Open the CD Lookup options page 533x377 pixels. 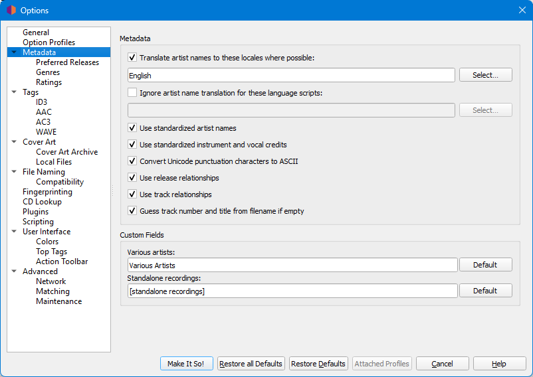[42, 202]
